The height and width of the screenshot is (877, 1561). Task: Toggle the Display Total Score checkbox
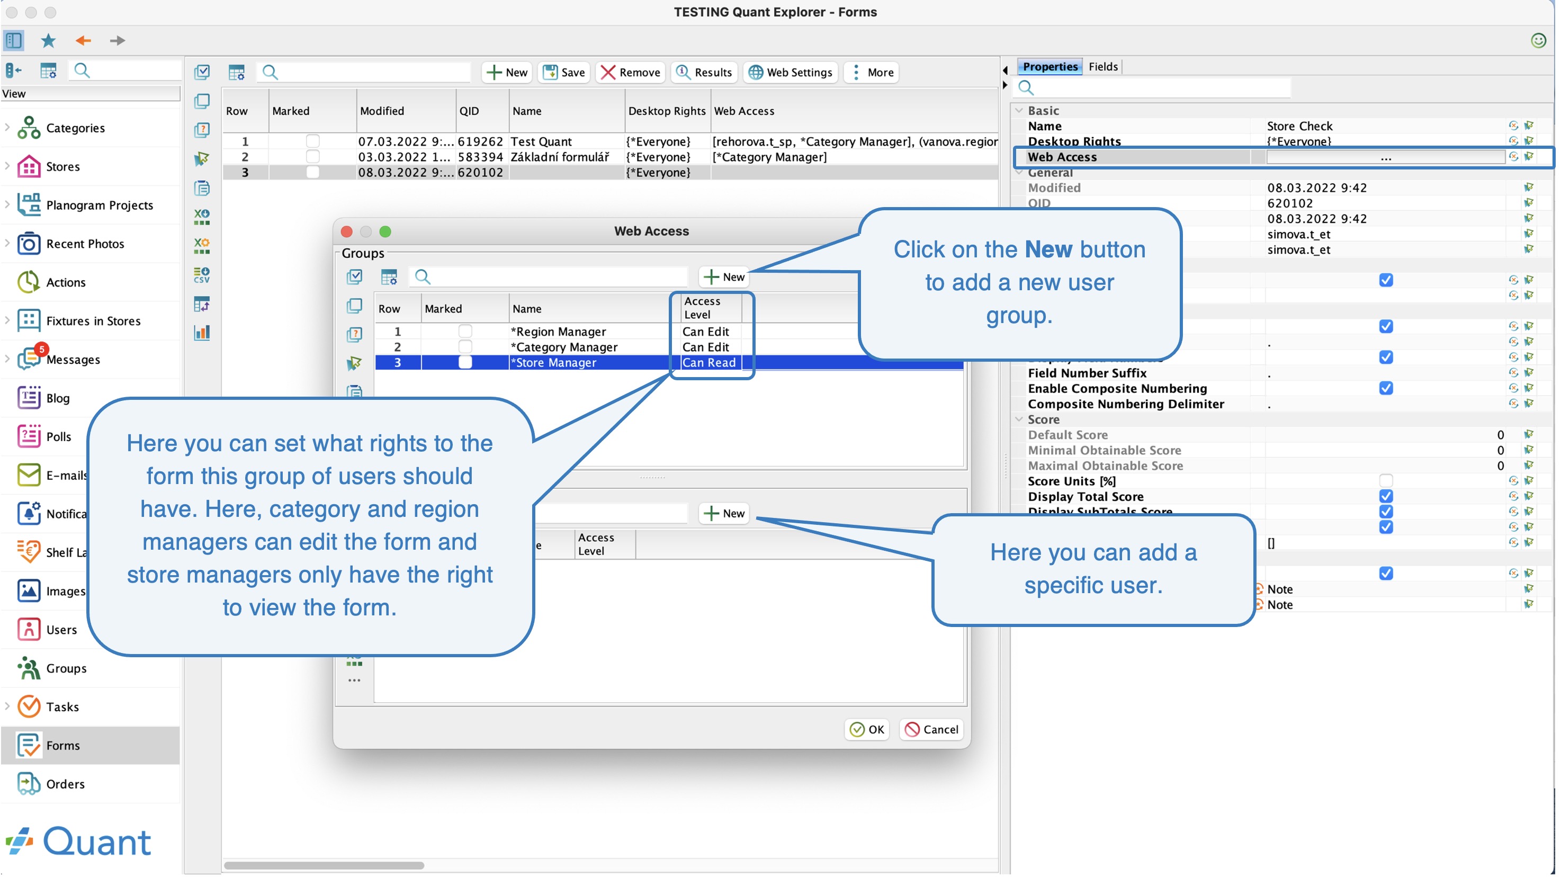1385,497
